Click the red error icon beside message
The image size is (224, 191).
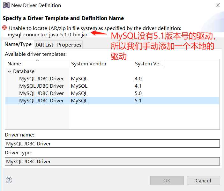coord(4,27)
